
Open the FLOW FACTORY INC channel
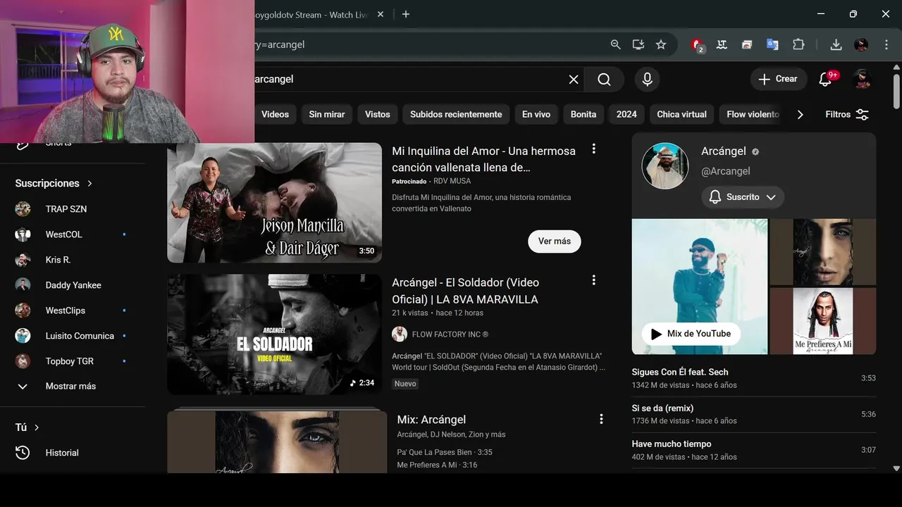click(450, 334)
